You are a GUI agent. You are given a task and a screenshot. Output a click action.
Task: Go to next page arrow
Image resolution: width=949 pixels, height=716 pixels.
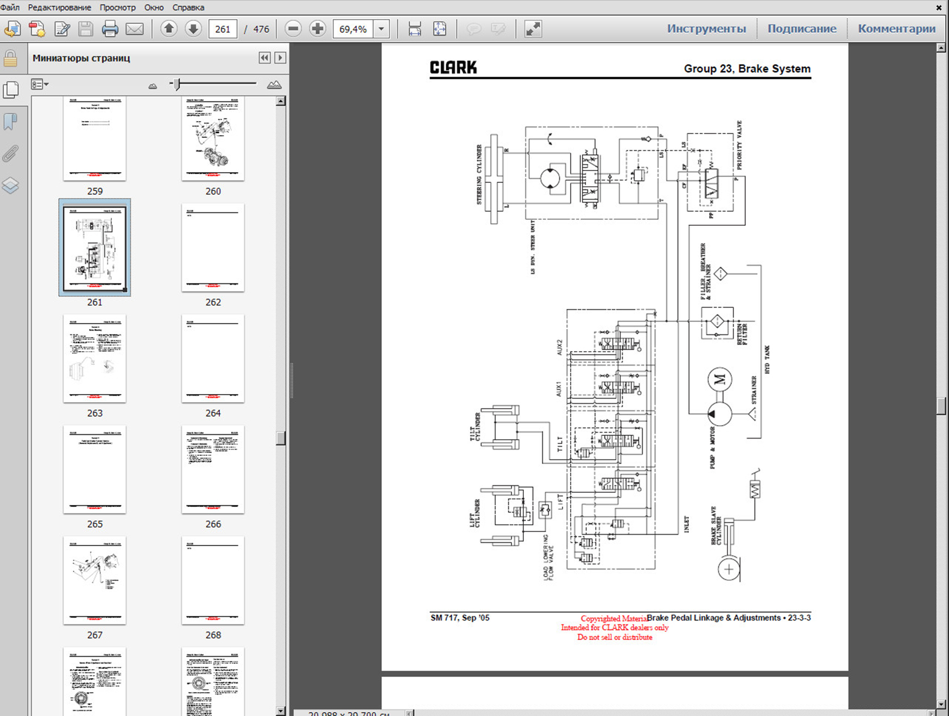[x=193, y=29]
